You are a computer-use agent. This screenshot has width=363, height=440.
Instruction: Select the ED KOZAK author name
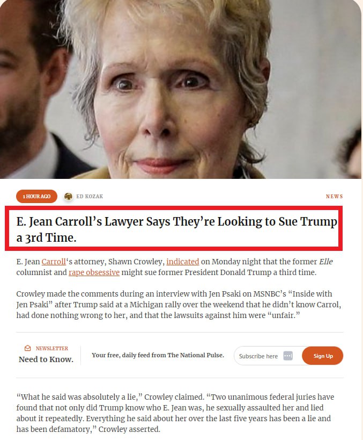(90, 197)
